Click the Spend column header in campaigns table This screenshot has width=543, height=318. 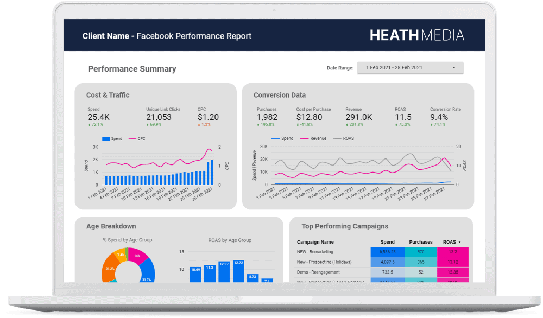[x=388, y=242]
